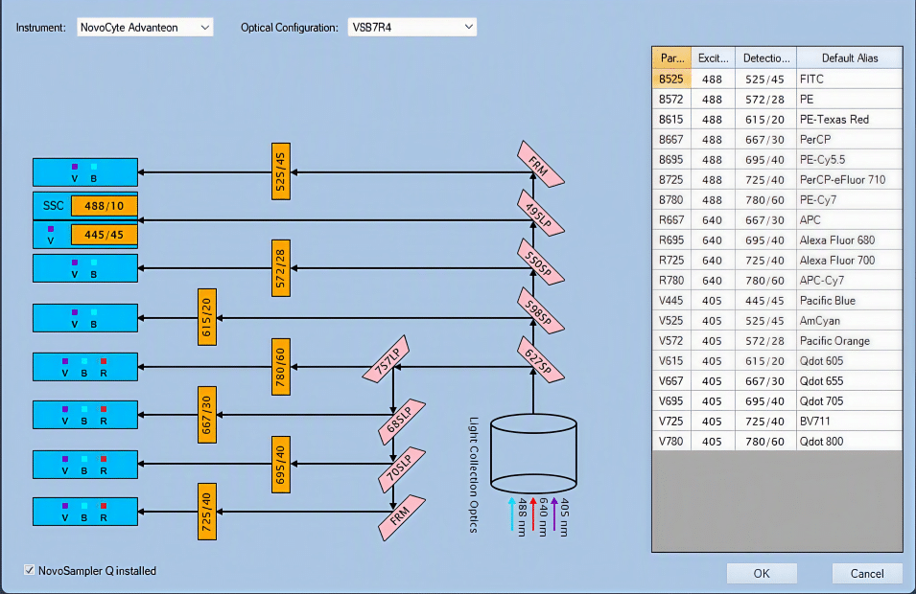Select the B525 parameter cell

click(x=671, y=79)
